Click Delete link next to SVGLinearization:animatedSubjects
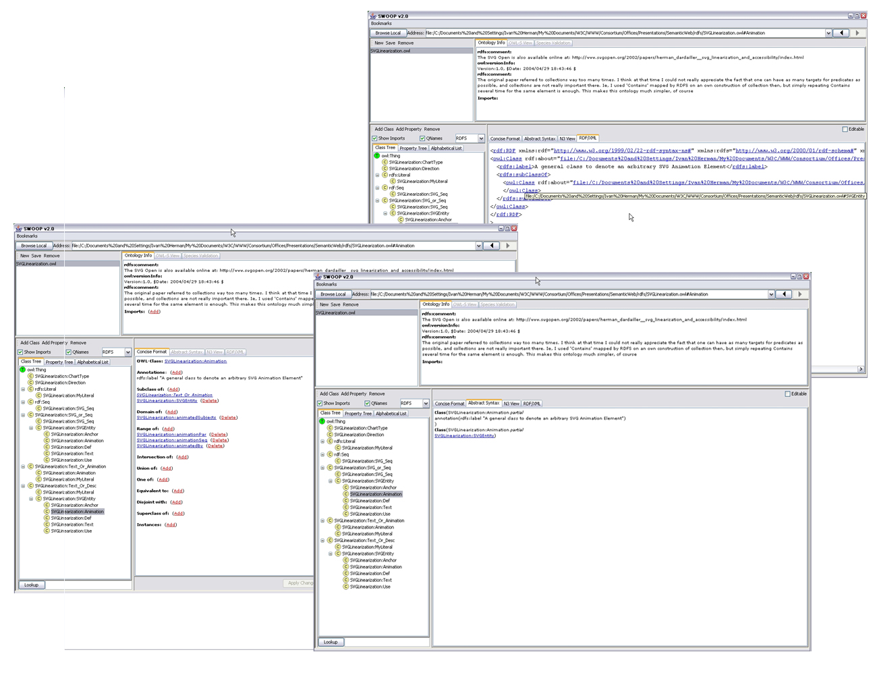Viewport: 877px width, 675px height. (229, 418)
